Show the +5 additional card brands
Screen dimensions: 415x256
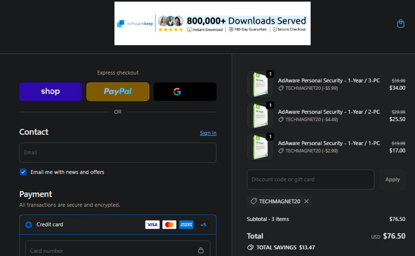click(203, 225)
